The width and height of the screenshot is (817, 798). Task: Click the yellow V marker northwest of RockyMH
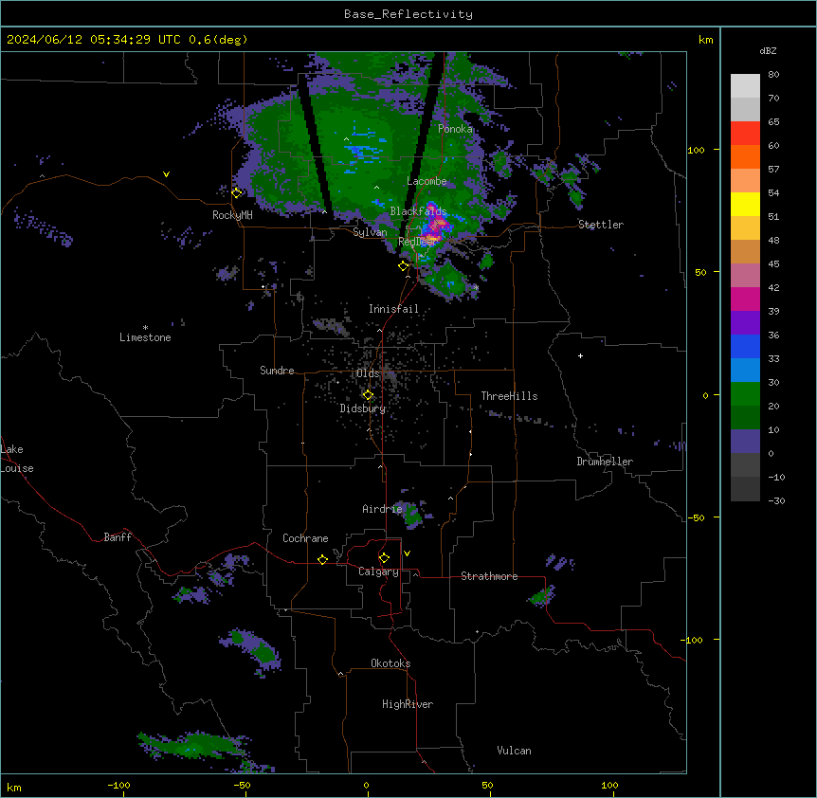(x=166, y=174)
